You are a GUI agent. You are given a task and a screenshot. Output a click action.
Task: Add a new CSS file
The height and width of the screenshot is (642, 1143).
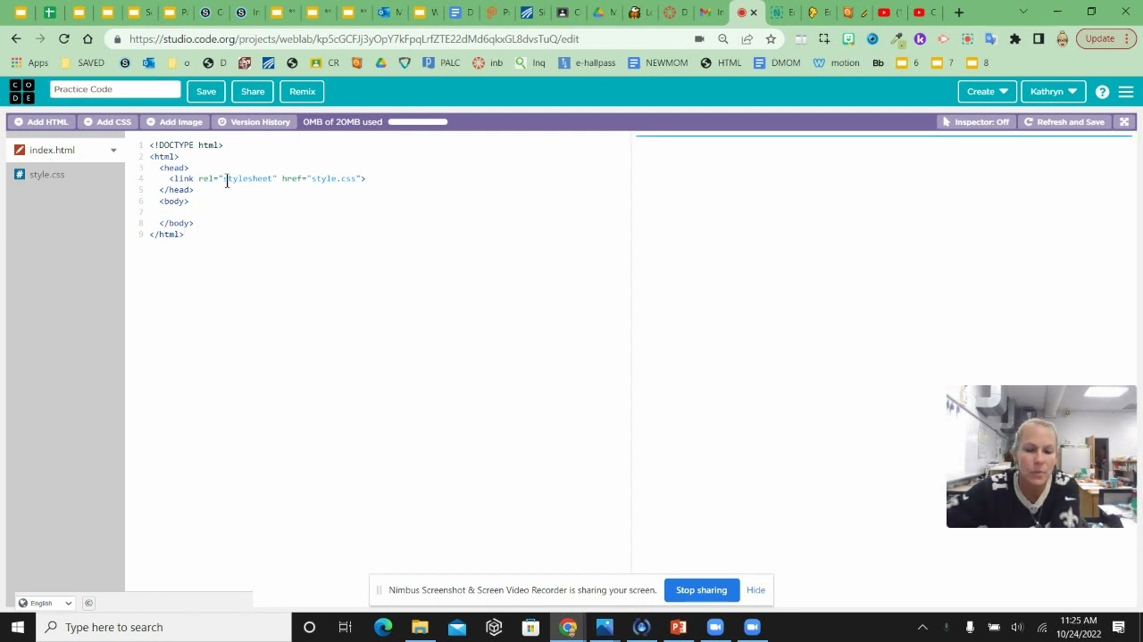point(107,122)
